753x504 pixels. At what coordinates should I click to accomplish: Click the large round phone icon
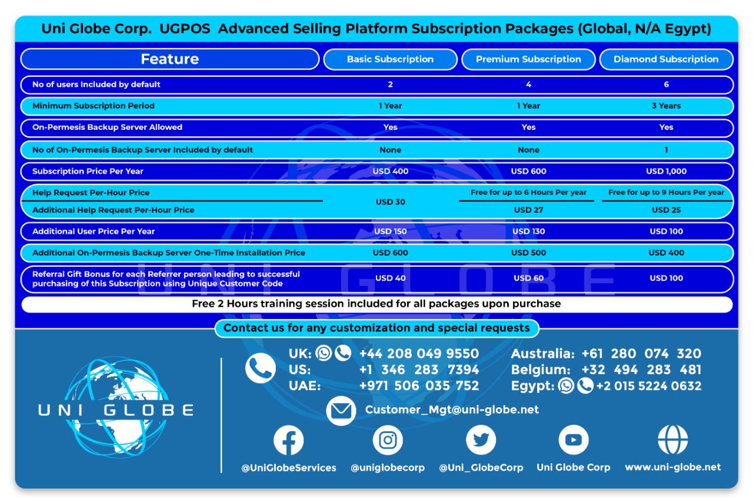(261, 369)
